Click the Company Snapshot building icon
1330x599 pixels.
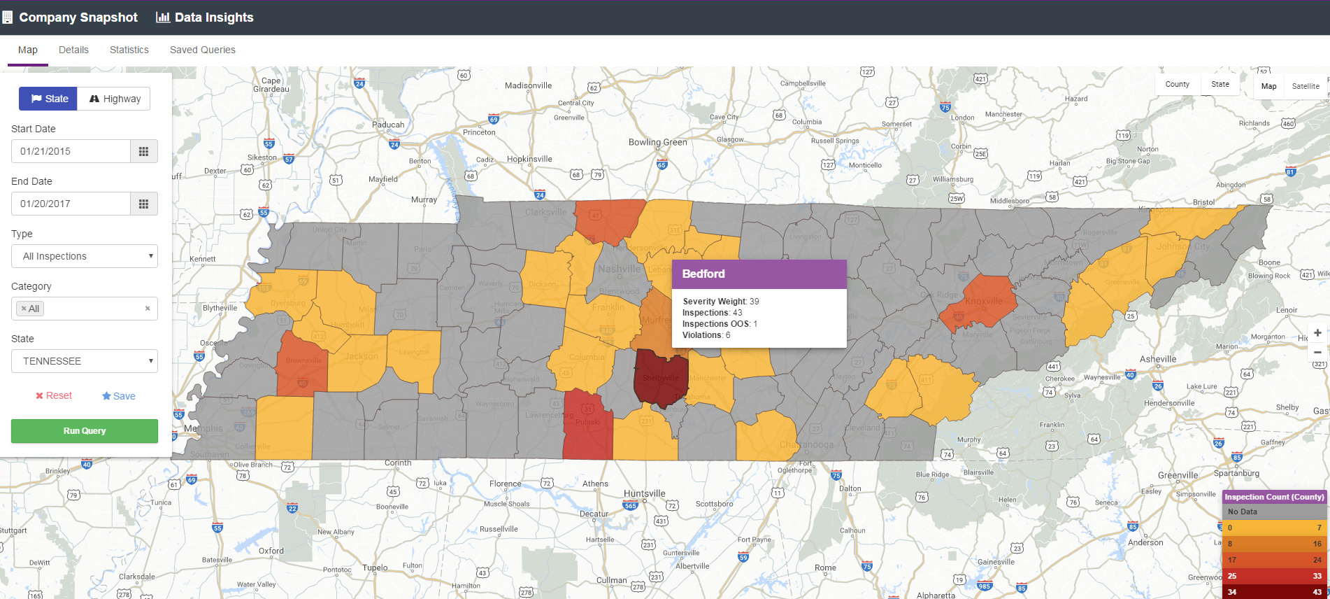point(7,17)
